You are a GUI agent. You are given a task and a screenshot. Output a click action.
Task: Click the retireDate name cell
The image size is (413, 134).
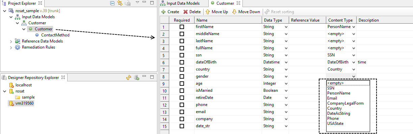[x=228, y=98]
